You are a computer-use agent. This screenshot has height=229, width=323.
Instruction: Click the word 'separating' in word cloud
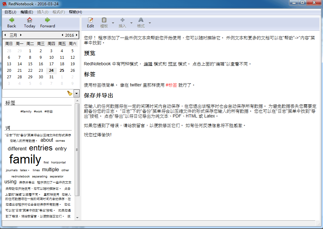tap(40, 176)
